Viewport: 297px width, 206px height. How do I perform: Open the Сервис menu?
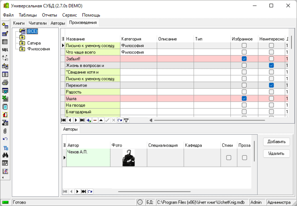(70, 15)
